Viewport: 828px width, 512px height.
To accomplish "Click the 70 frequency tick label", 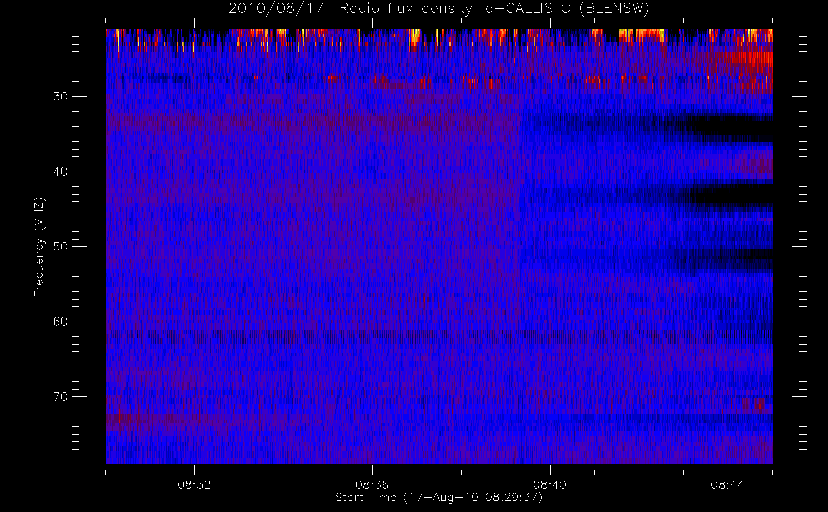I will 60,397.
